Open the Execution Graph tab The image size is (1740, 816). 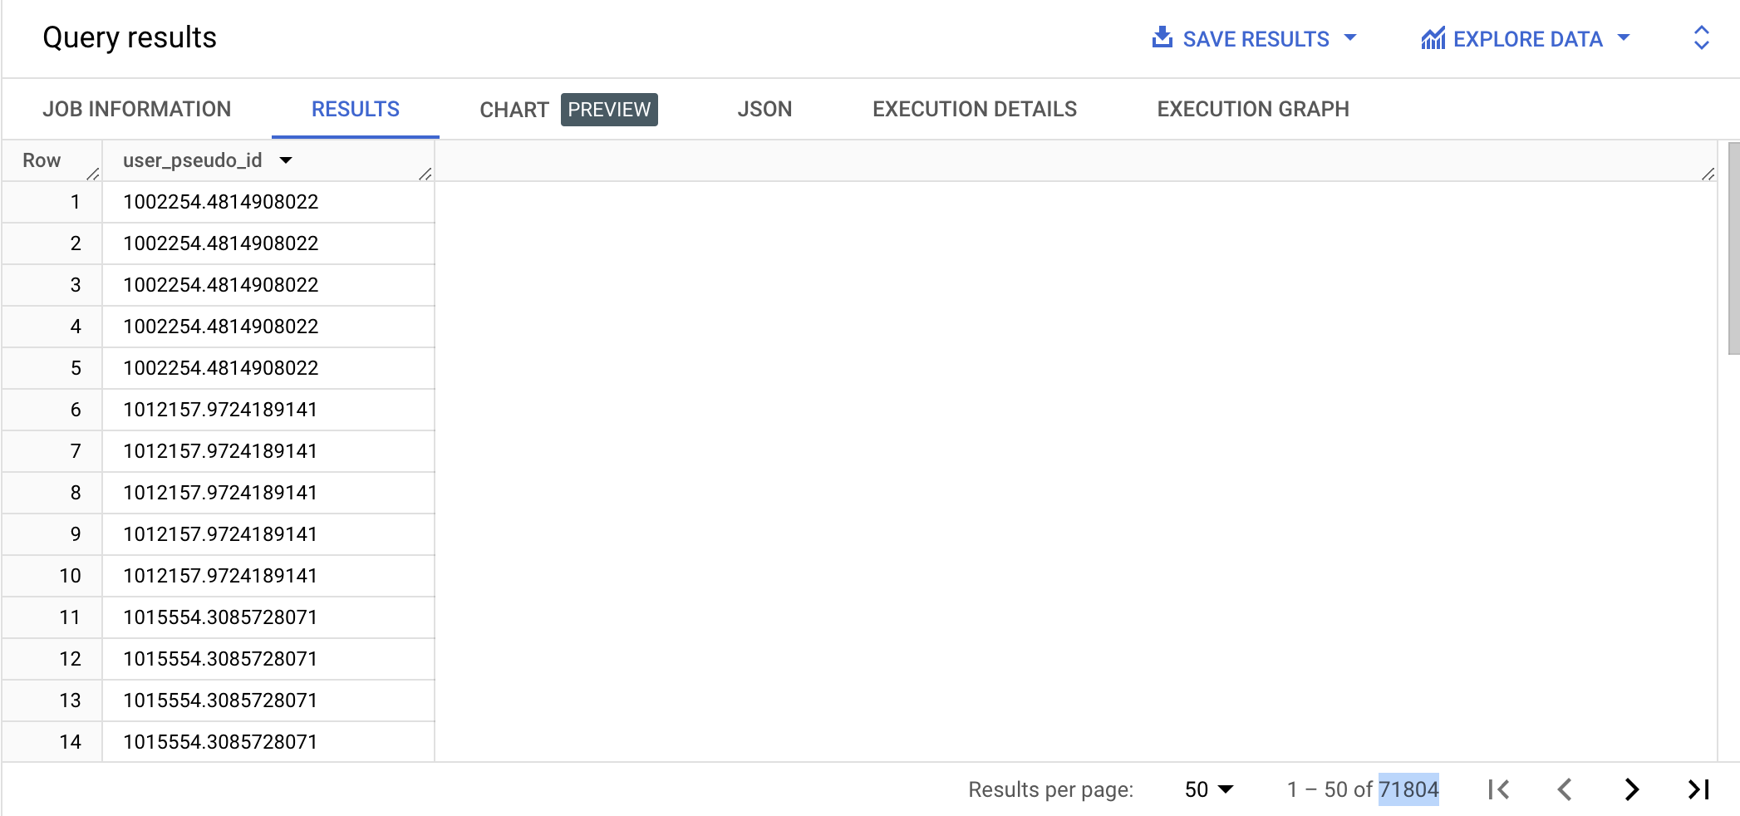(1253, 109)
